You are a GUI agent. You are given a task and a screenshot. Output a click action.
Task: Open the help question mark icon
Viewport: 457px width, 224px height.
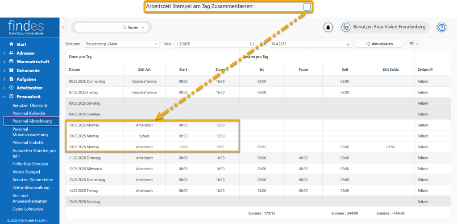(x=441, y=28)
